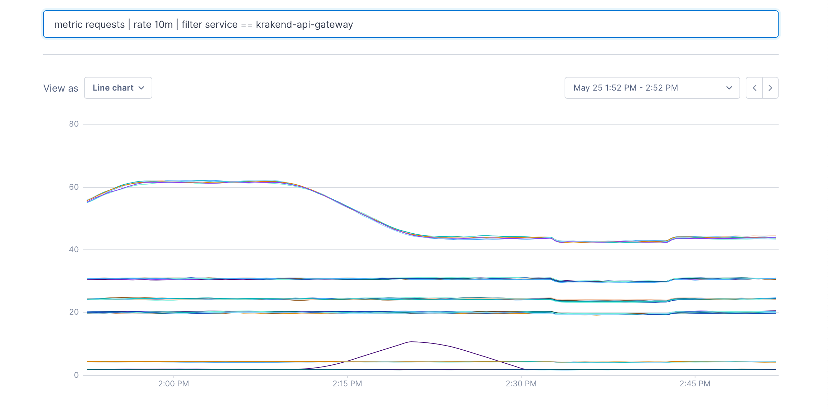Image resolution: width=828 pixels, height=409 pixels.
Task: Click the time range dropdown chevron arrow
Action: [729, 88]
